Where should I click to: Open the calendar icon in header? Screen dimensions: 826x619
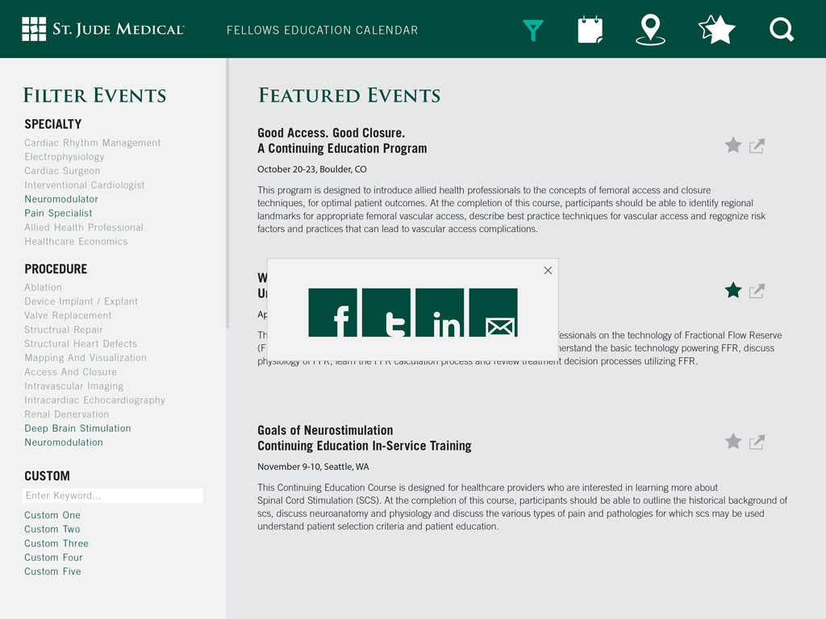point(590,30)
